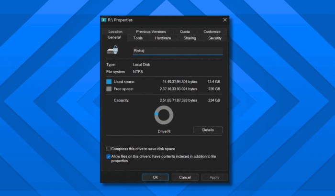The height and width of the screenshot is (196, 335).
Task: Click the Local Disk type value
Action: coord(142,65)
